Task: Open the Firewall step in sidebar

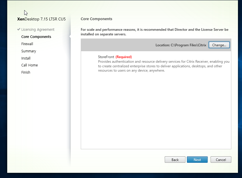Action: [27, 44]
